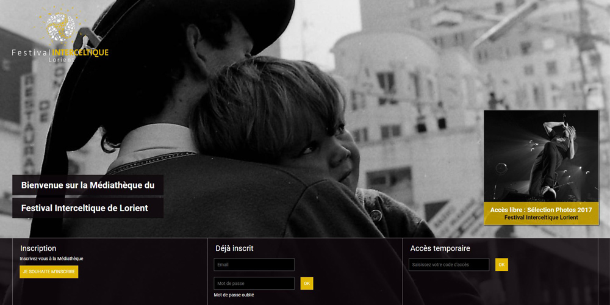Confirm access code with its OK button

[x=501, y=265]
